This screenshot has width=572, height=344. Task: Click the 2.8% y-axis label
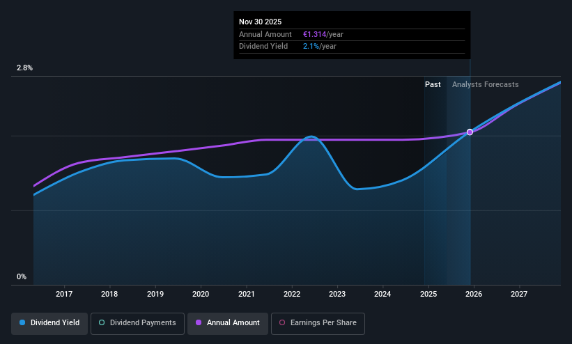pos(24,68)
